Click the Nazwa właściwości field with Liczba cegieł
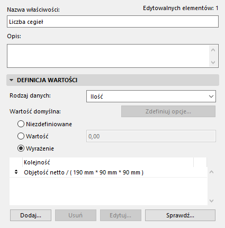Image resolution: width=225 pixels, height=228 pixels. (x=113, y=22)
